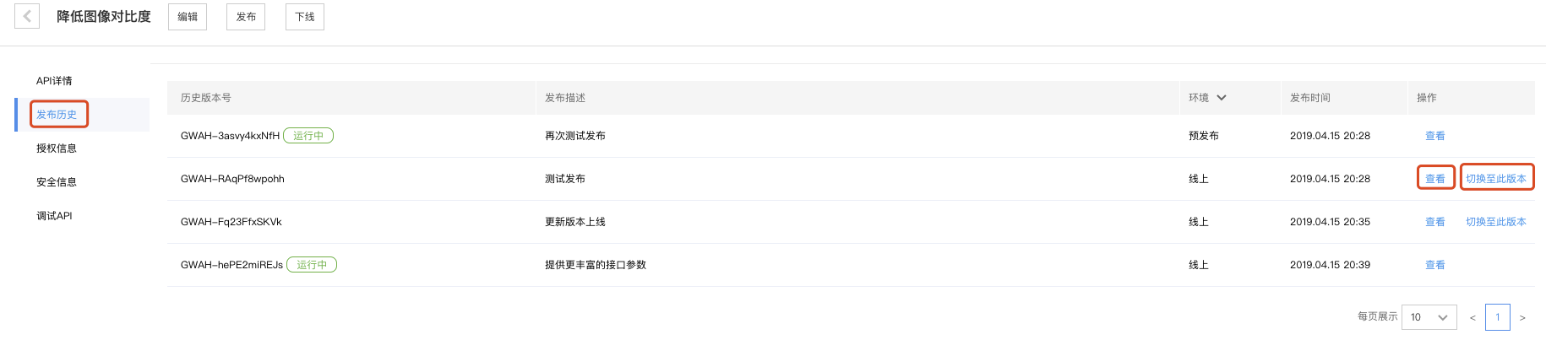This screenshot has width=1546, height=340.
Task: Open the 发布历史 sidebar tab
Action: coord(57,115)
